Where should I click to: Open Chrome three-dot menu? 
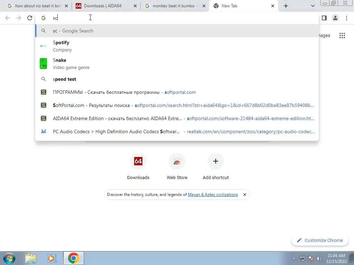(346, 18)
